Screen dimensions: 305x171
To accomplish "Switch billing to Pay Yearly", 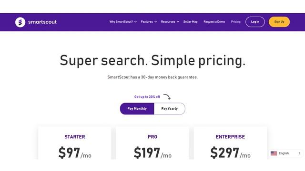I will [170, 109].
